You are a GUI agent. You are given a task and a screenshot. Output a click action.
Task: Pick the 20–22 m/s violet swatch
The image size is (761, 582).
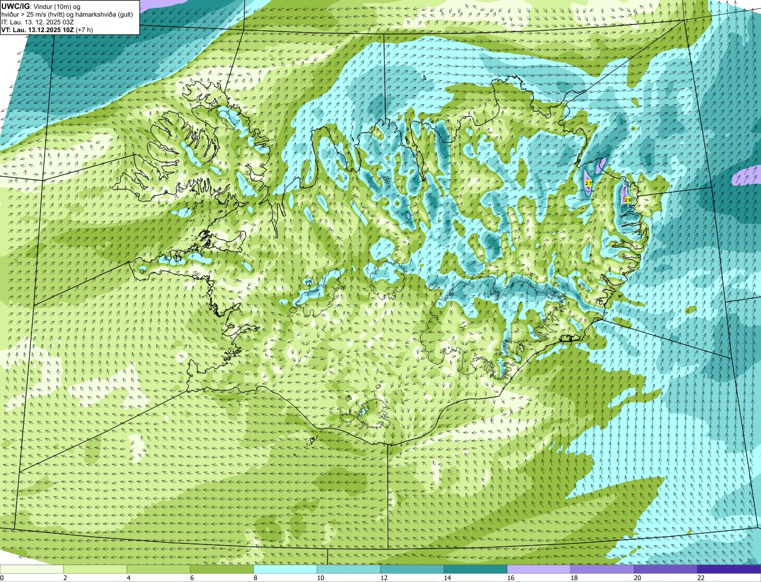click(x=666, y=569)
